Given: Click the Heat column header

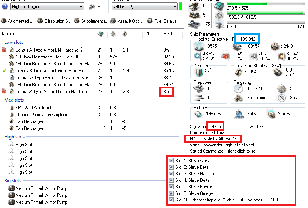Looking at the screenshot, I should coord(168,34).
